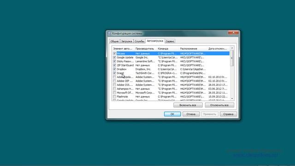295x166 pixels.
Task: Click the C:\PROGRA~1... command cell
Action: [167, 73]
